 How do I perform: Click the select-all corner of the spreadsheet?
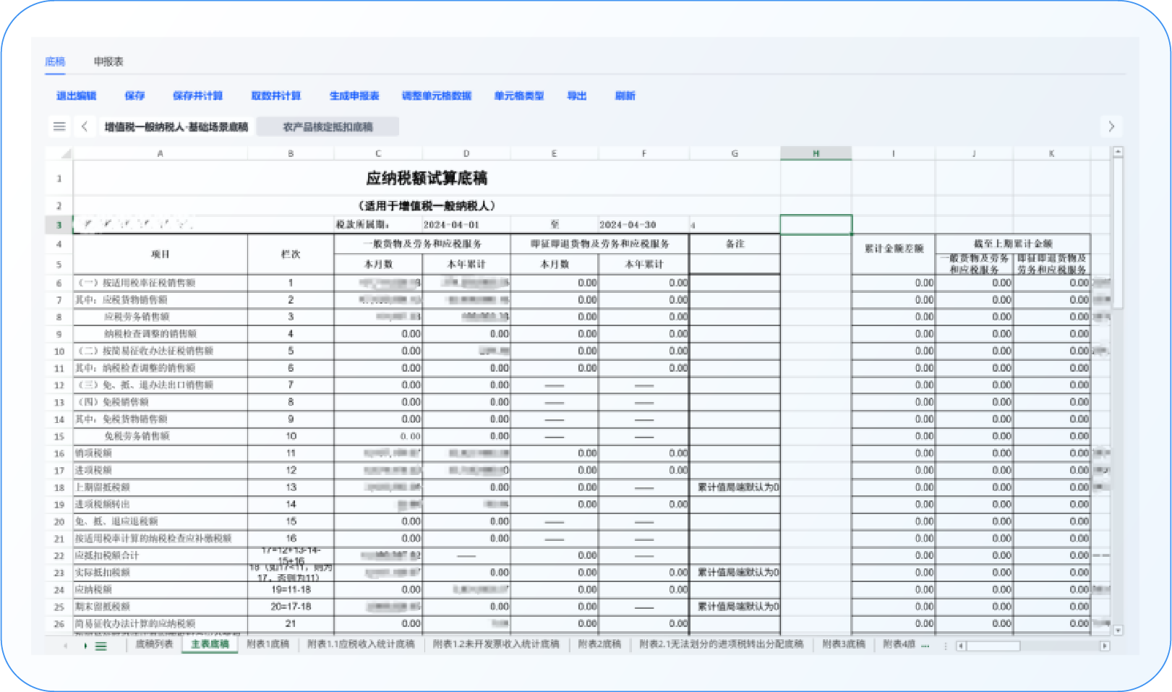[66, 153]
